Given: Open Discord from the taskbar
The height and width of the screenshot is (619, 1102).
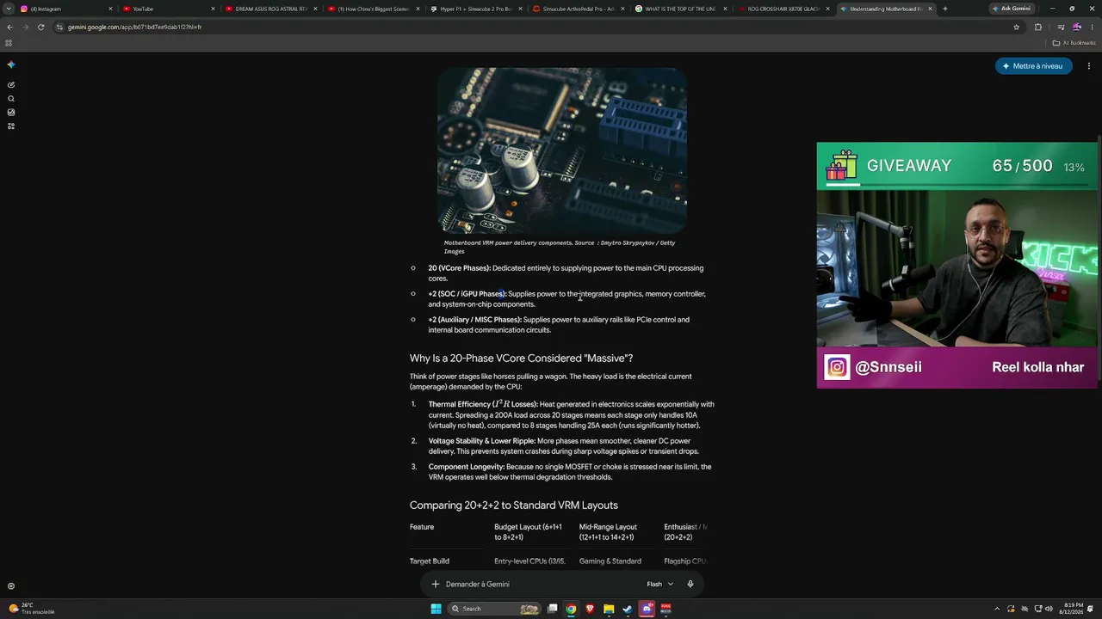Looking at the screenshot, I should point(647,609).
